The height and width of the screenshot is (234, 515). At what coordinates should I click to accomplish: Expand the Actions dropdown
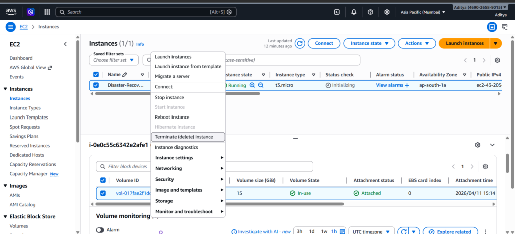pyautogui.click(x=416, y=43)
